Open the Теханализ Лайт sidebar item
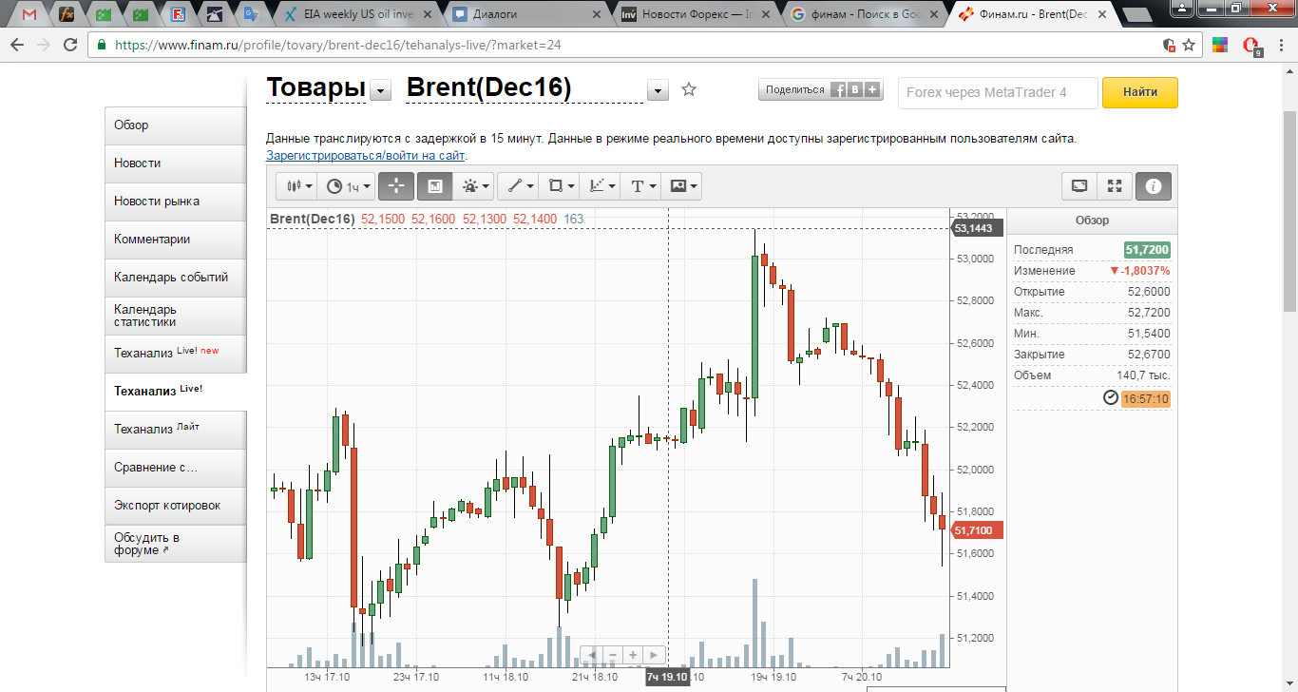 coord(176,430)
